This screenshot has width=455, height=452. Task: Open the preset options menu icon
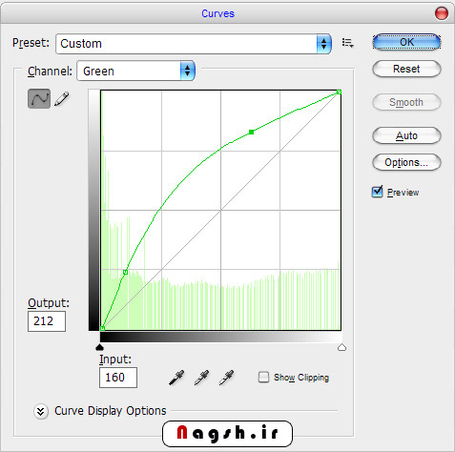[x=347, y=43]
